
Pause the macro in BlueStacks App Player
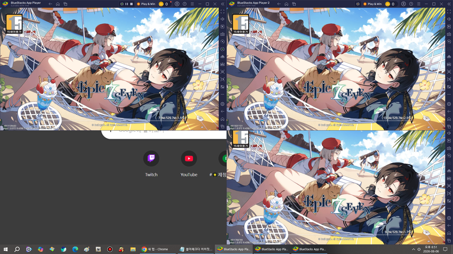[x=126, y=4]
